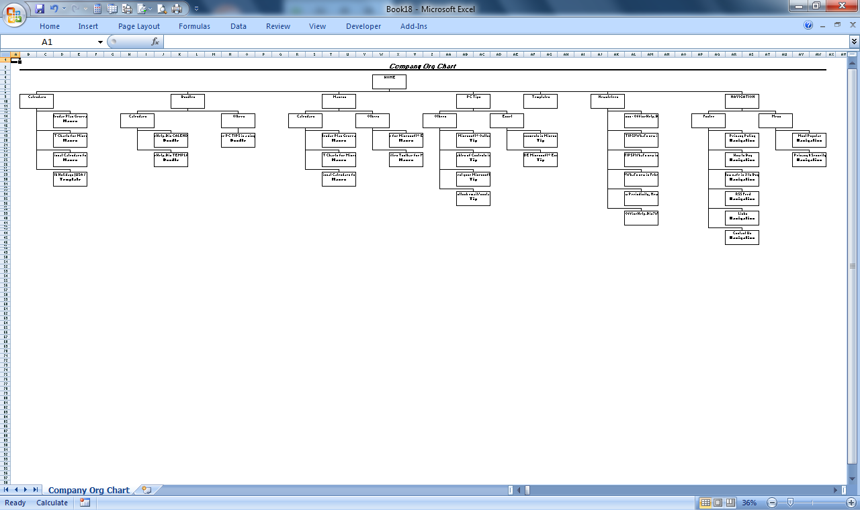The image size is (860, 510).
Task: Click the macro recording icon in the status bar
Action: (85, 503)
